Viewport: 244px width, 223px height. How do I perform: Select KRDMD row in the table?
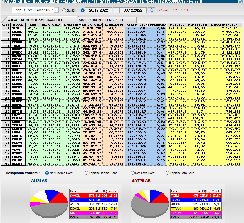[x=122, y=42]
